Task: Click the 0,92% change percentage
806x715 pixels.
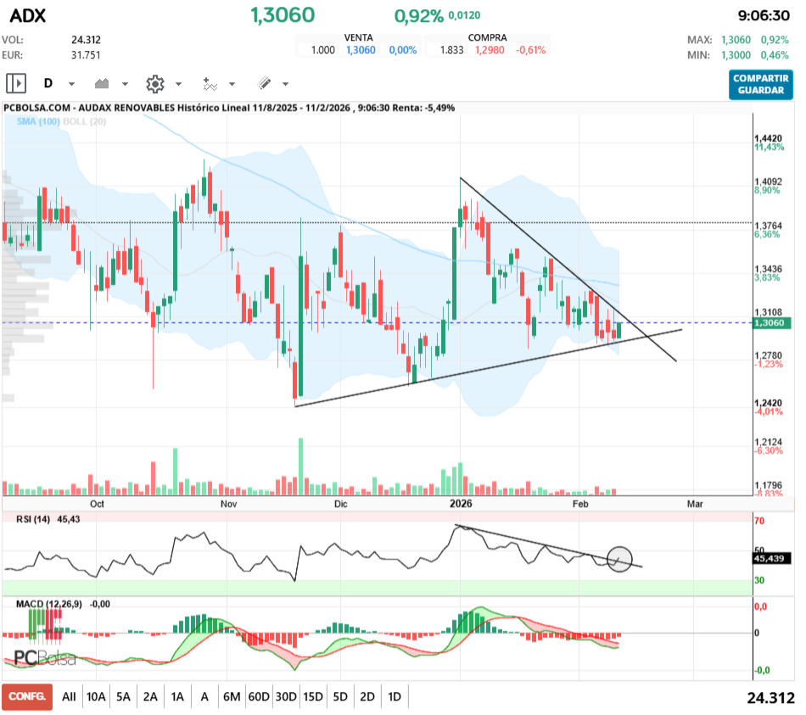Action: (418, 16)
